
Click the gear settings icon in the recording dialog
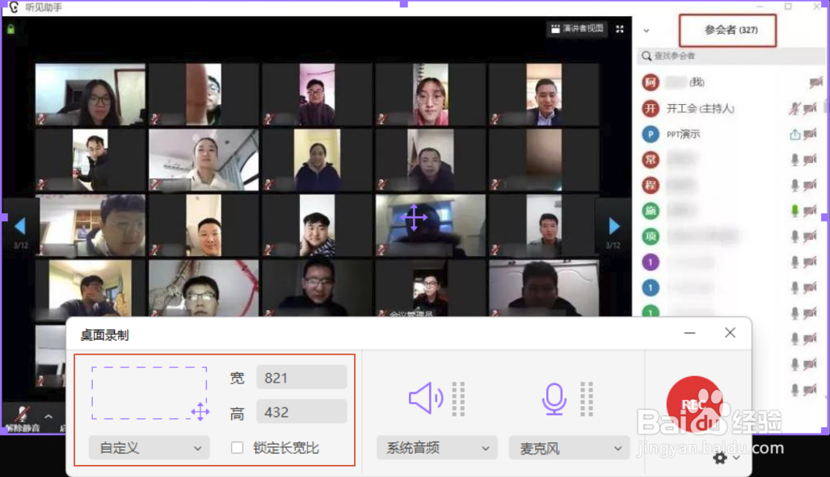point(719,458)
